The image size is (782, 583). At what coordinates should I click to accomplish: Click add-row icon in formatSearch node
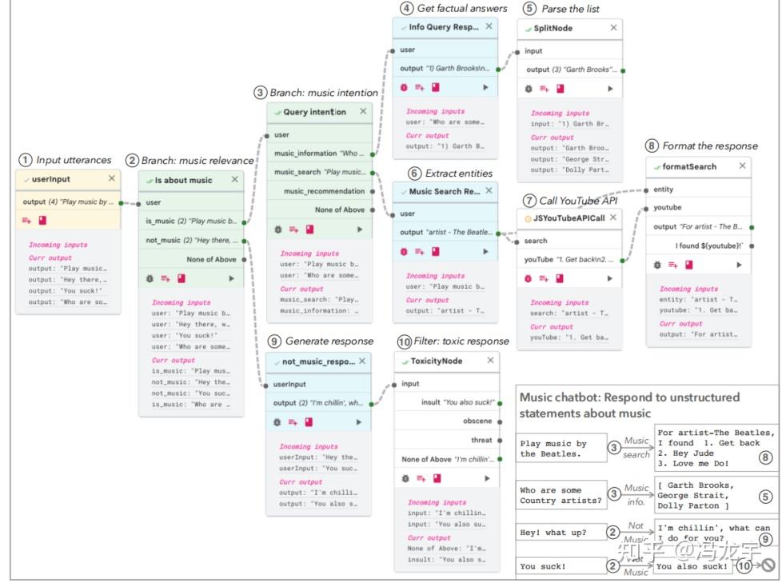(672, 266)
